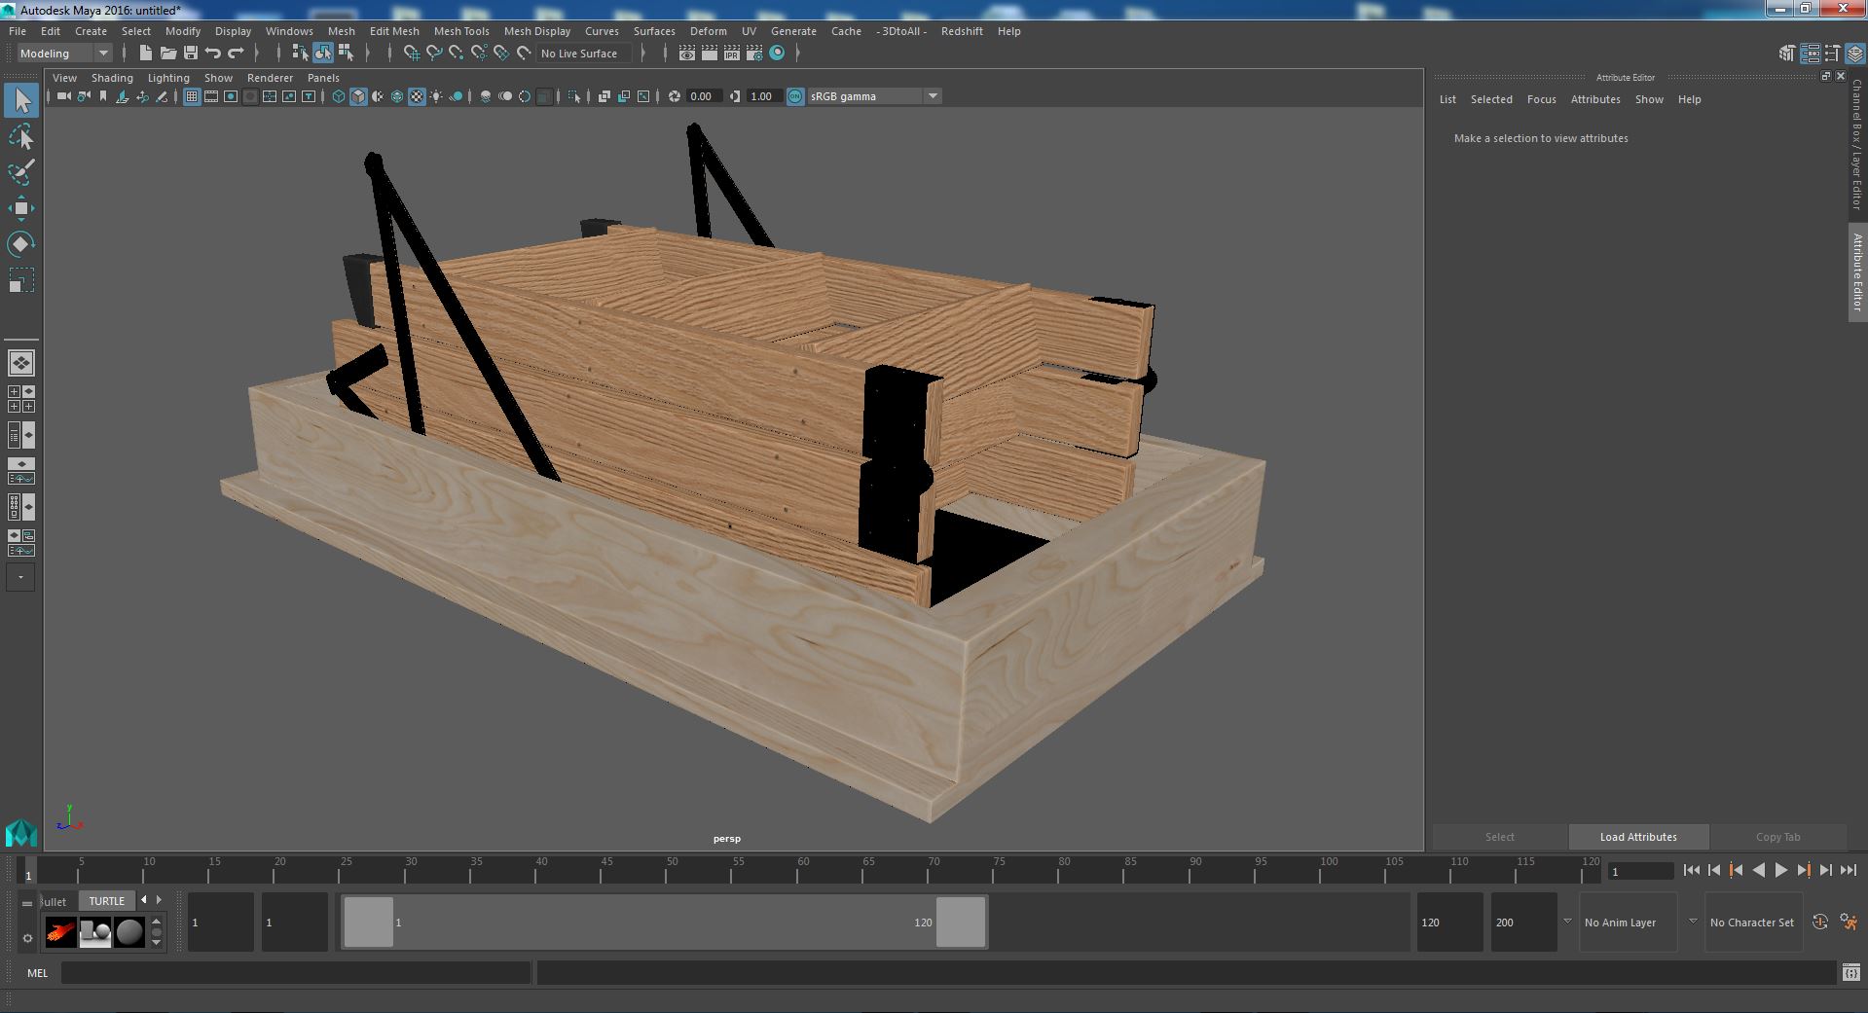Open the Render View window
Screen dimensions: 1868x1013
coord(687,54)
